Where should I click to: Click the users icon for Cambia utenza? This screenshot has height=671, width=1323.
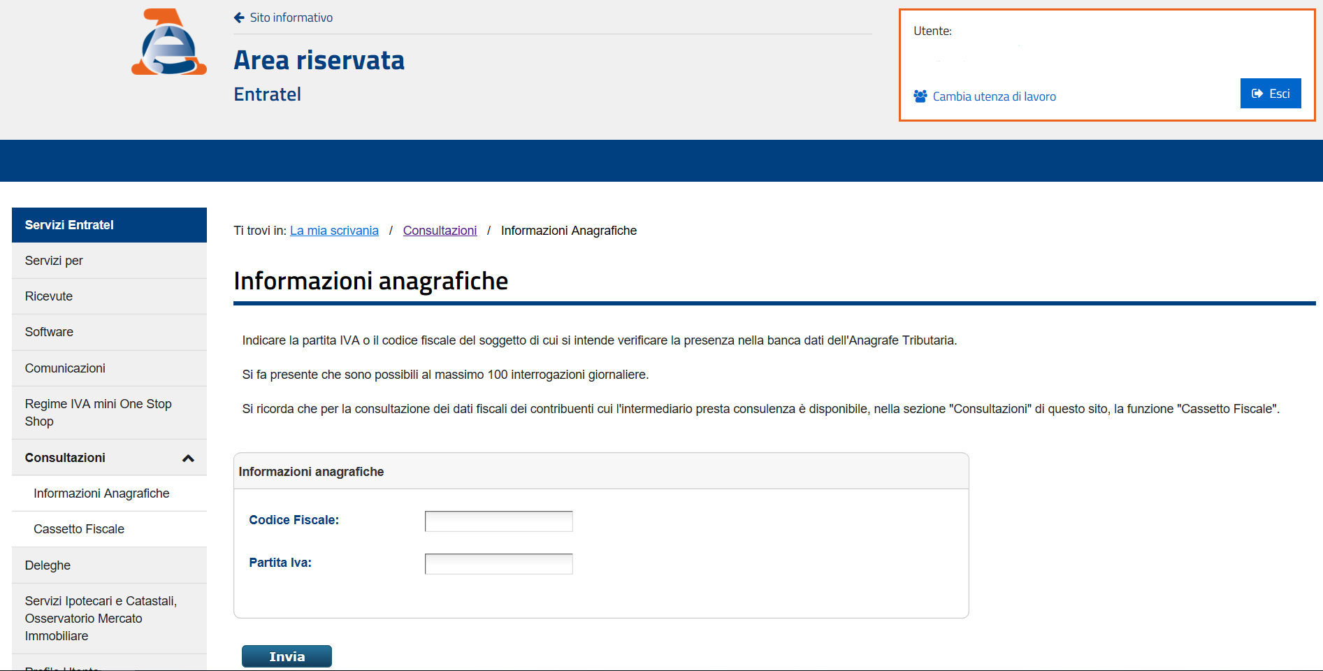pyautogui.click(x=920, y=96)
